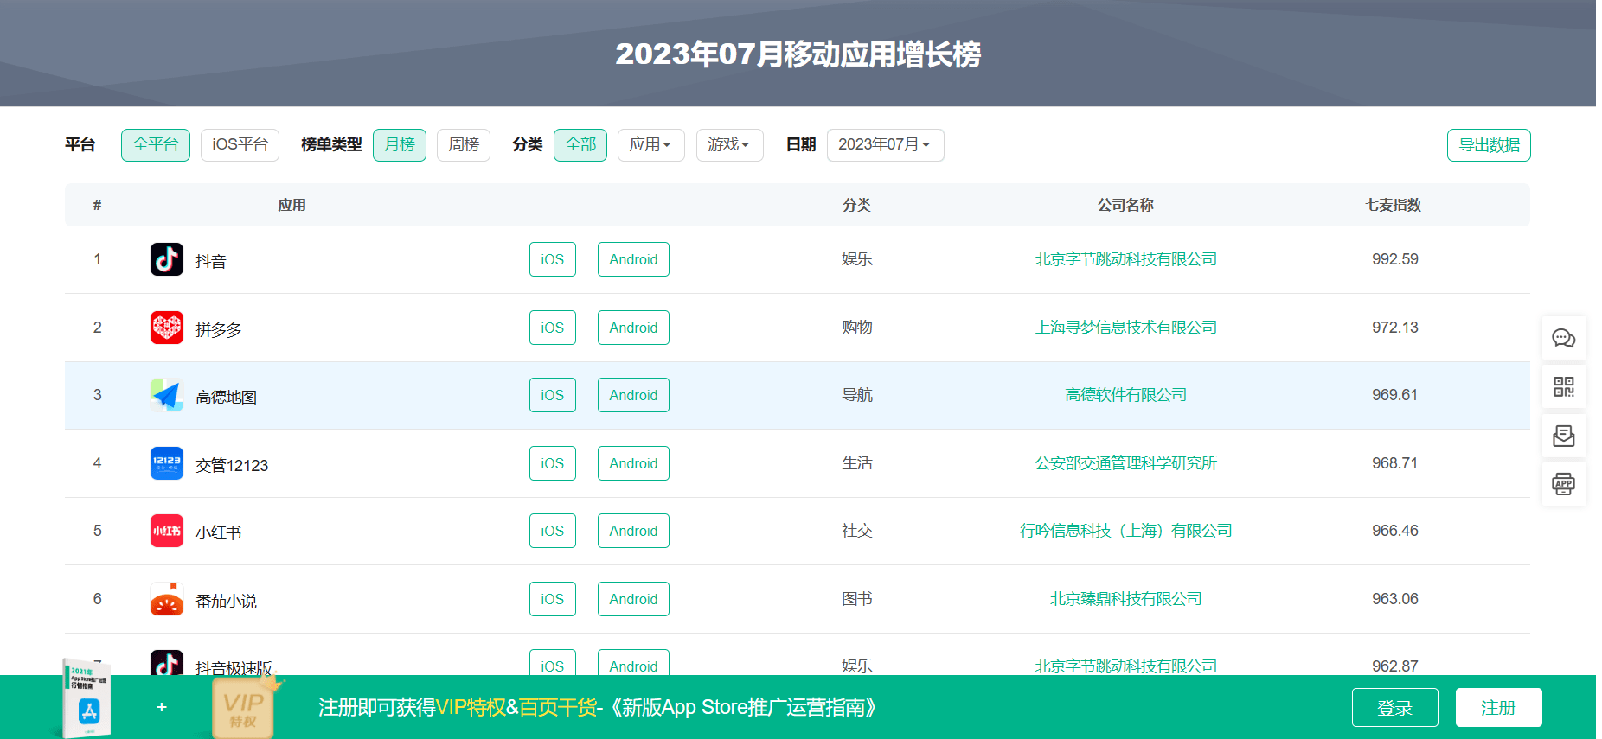Click the 969.61 index value

click(x=1395, y=395)
